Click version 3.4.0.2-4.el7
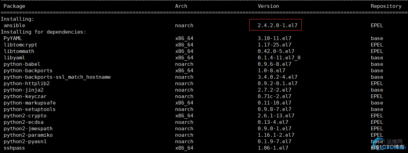 (277, 77)
